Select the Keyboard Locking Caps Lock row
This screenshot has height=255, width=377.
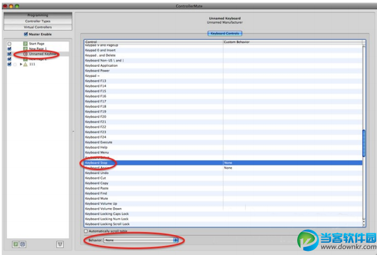(223, 213)
